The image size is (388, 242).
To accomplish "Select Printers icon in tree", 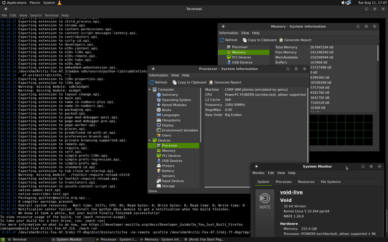I will coord(159,166).
